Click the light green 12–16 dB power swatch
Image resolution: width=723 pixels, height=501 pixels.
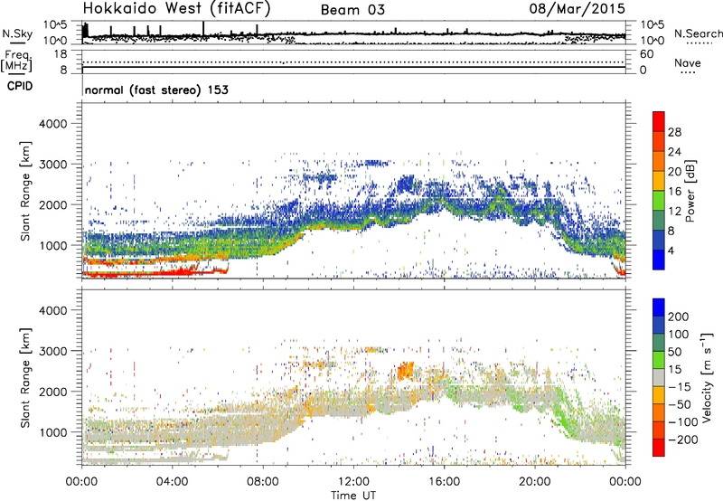659,201
